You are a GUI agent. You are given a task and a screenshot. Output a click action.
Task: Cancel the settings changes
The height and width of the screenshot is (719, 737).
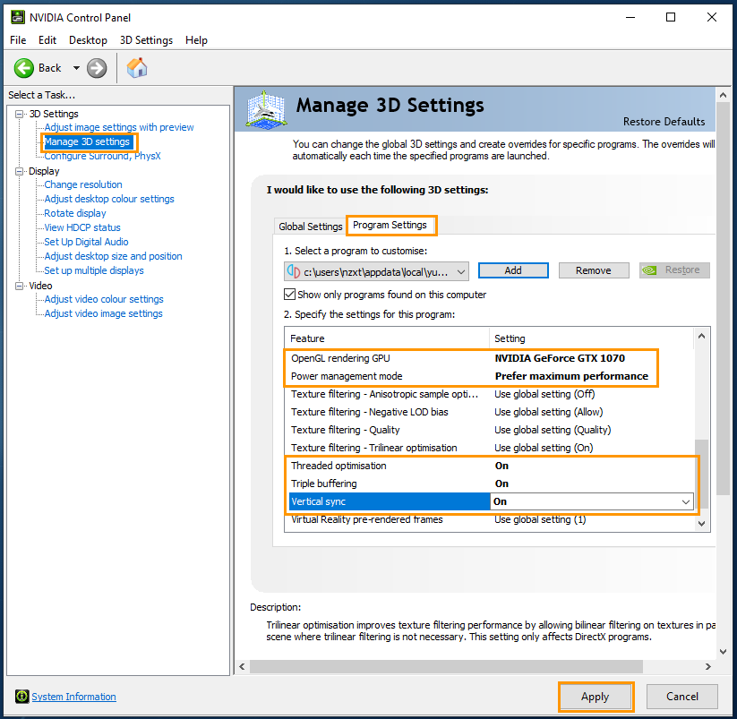click(682, 697)
